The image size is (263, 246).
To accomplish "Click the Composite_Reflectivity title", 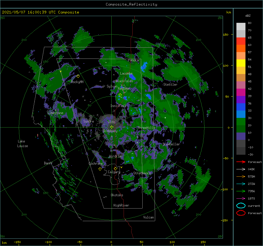I will coord(131,4).
